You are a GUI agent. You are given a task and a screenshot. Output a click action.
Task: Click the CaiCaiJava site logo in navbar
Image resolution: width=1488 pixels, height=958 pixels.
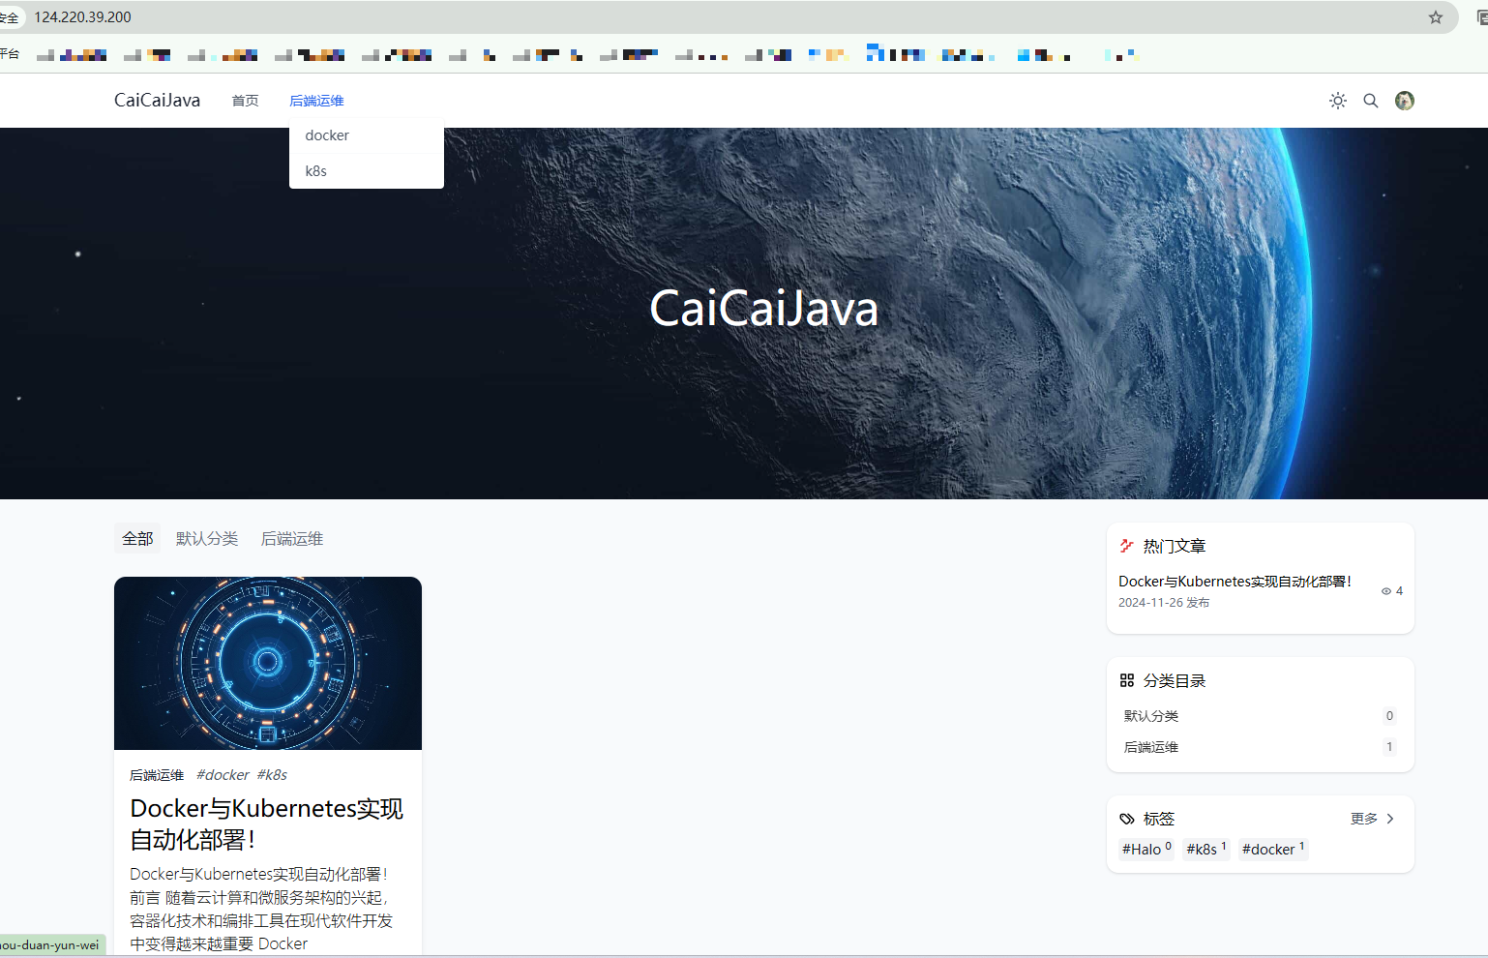pyautogui.click(x=157, y=100)
